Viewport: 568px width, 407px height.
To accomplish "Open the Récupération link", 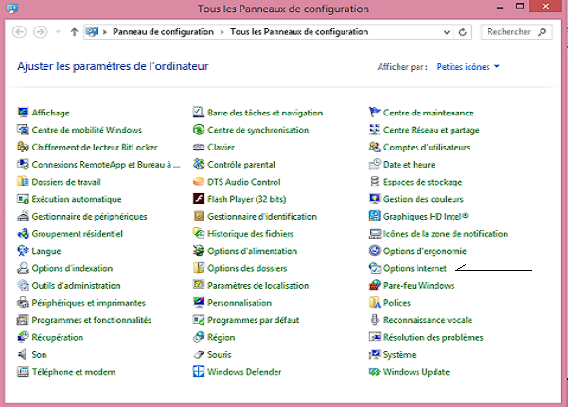I will click(57, 337).
